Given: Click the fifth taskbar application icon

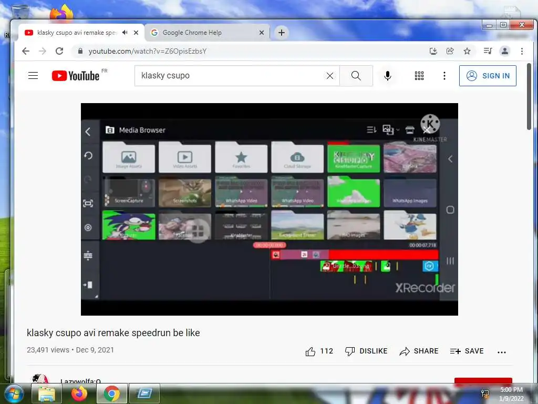Looking at the screenshot, I should click(144, 393).
